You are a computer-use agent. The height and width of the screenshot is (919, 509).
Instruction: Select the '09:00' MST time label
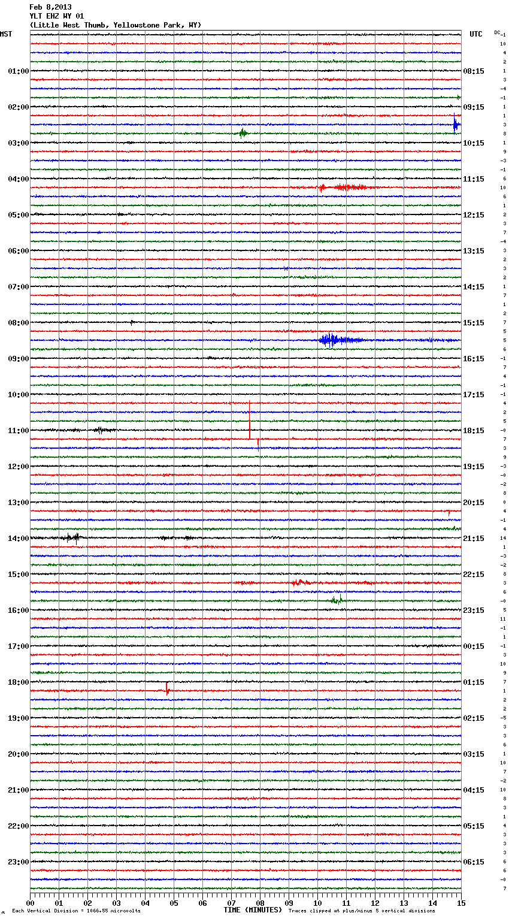[x=19, y=359]
